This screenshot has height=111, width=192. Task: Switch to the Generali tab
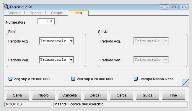click(14, 13)
